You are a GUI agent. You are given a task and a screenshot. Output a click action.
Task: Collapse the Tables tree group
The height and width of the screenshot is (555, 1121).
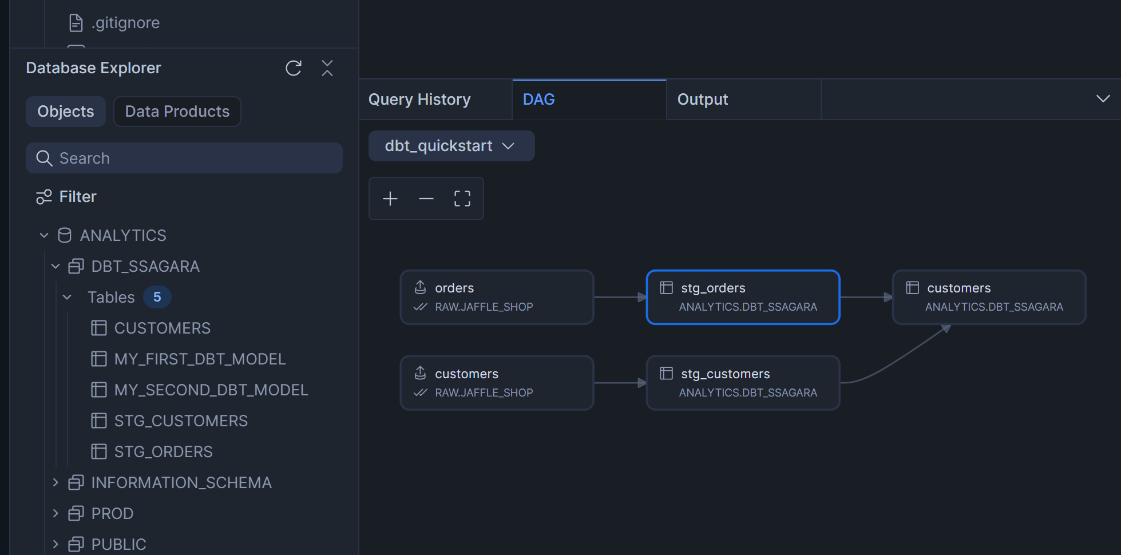[67, 297]
